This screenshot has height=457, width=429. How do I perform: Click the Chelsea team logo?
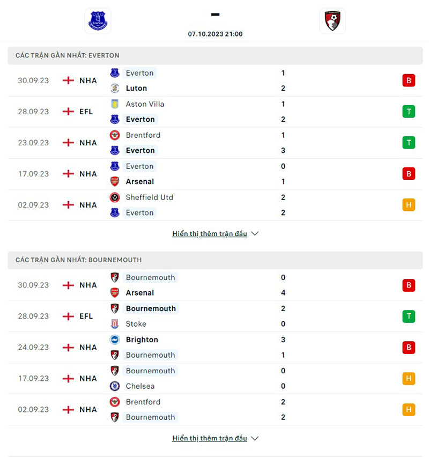point(115,386)
